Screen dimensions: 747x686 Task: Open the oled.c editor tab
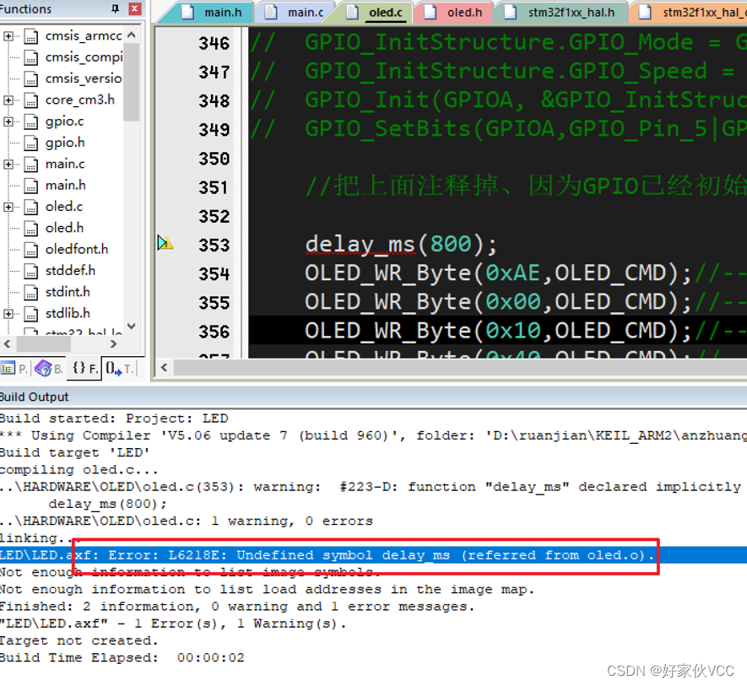tap(376, 12)
